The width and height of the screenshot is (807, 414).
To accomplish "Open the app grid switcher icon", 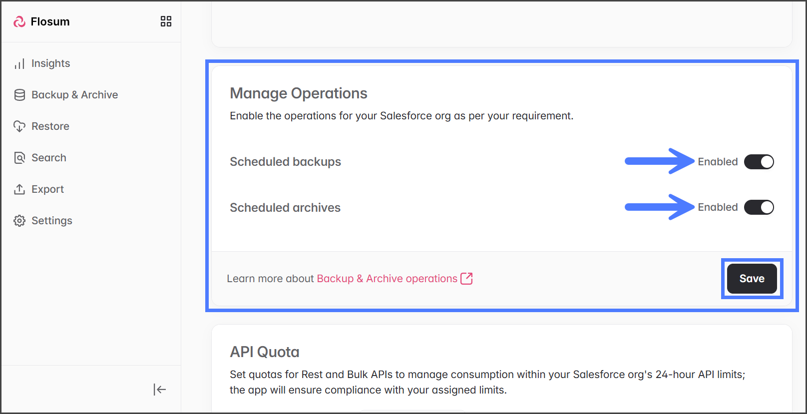I will (166, 21).
